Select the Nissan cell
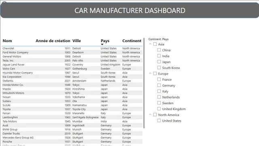Image resolution: width=259 pixels, height=146 pixels. click(x=6, y=97)
